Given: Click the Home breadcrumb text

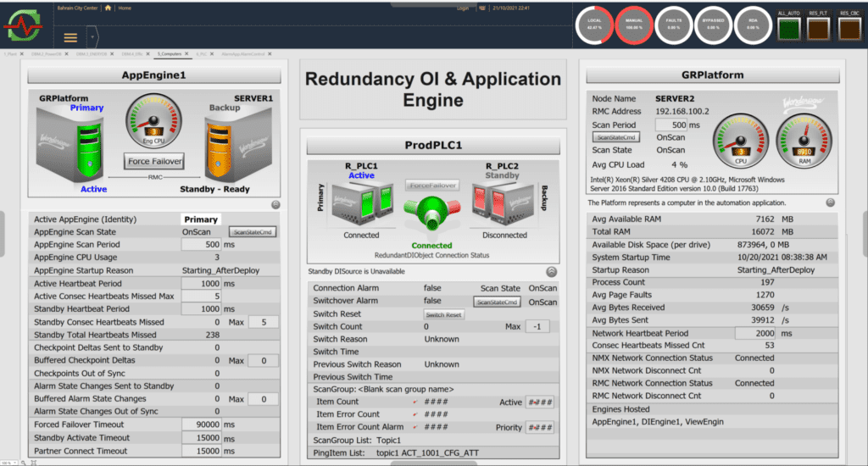Looking at the screenshot, I should coord(125,8).
